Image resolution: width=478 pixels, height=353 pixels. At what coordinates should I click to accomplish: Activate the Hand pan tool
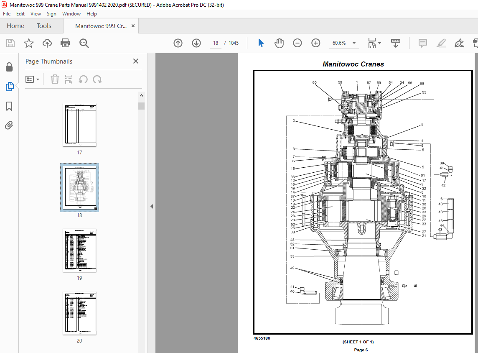coord(279,43)
